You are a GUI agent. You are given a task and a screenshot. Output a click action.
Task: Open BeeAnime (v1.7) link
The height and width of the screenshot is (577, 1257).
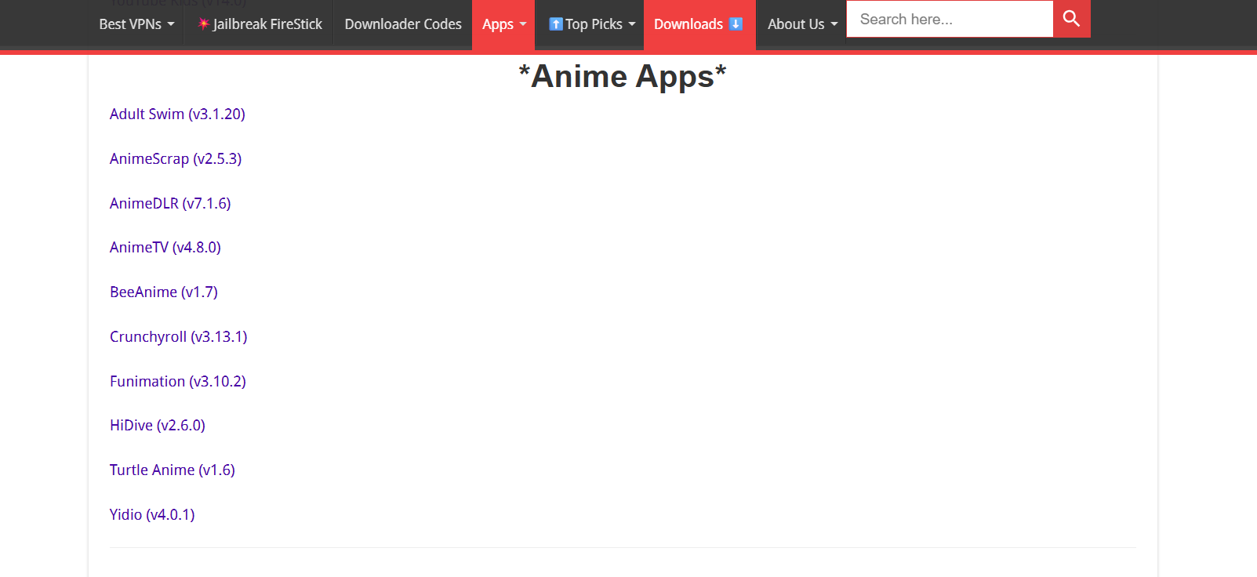point(164,292)
